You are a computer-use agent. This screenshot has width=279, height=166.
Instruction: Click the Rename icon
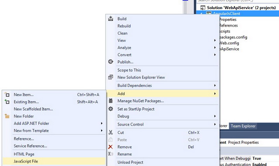110,154
